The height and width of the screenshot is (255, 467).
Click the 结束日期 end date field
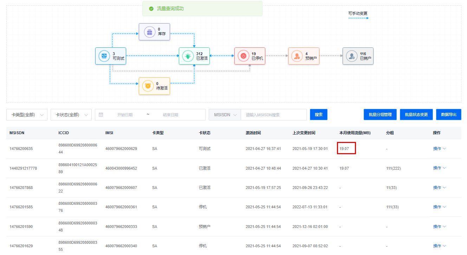[170, 115]
